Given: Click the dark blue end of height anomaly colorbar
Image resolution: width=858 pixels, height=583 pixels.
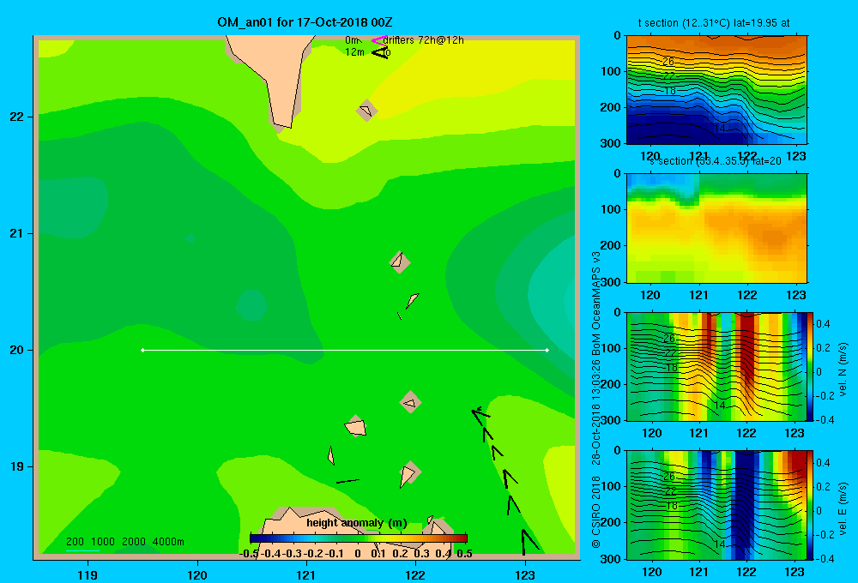Looking at the screenshot, I should click(255, 538).
